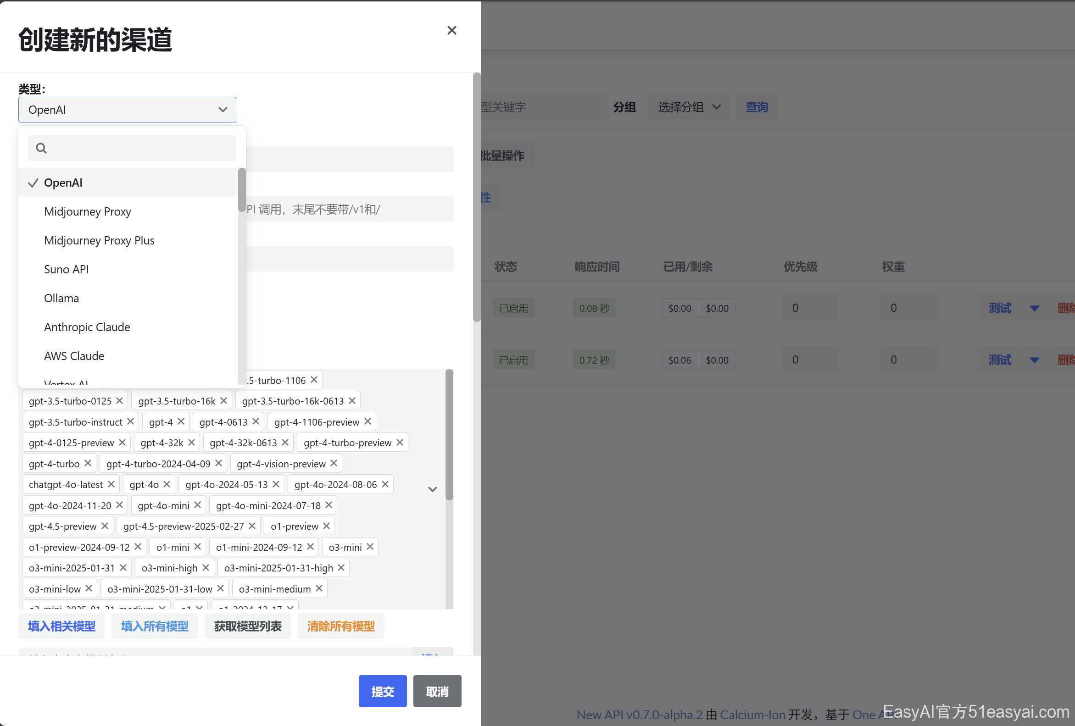Click 填入相关模型 button
The image size is (1075, 726).
click(61, 626)
